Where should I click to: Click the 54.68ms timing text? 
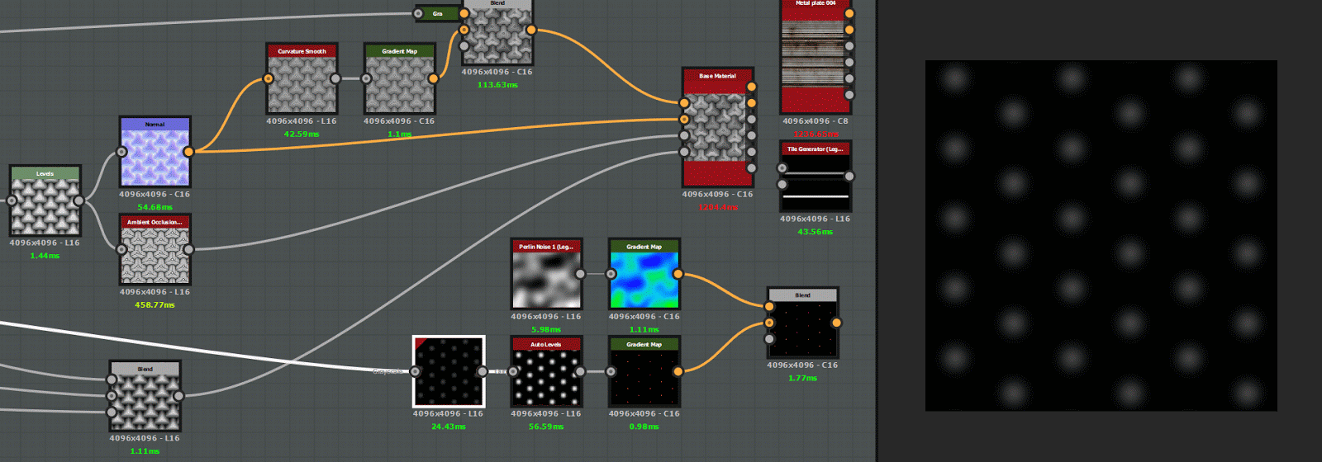click(155, 207)
